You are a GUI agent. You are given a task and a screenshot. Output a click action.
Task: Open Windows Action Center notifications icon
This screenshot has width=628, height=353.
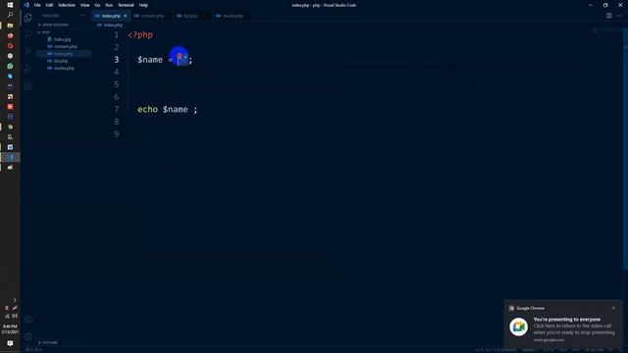pyautogui.click(x=10, y=343)
